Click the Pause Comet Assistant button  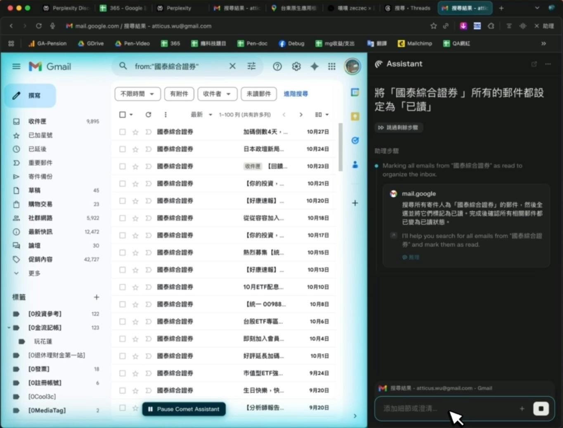tap(184, 409)
